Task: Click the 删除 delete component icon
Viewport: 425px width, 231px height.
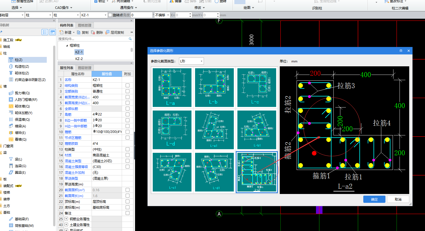Action: (x=93, y=32)
